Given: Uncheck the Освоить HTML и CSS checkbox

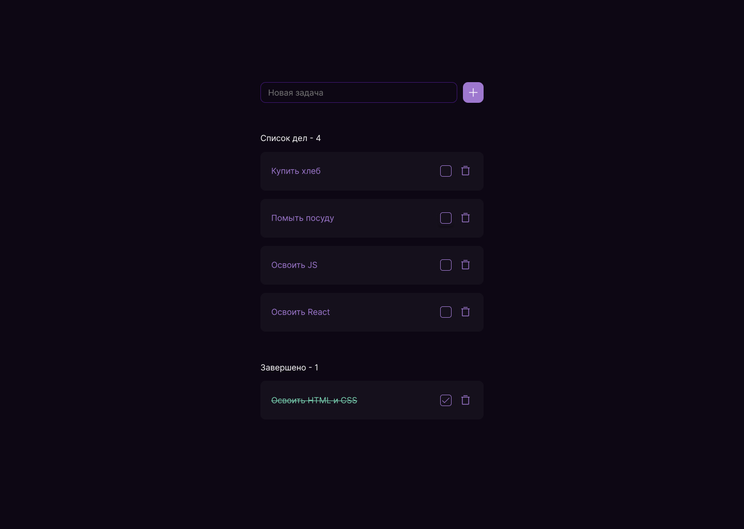Looking at the screenshot, I should point(446,400).
